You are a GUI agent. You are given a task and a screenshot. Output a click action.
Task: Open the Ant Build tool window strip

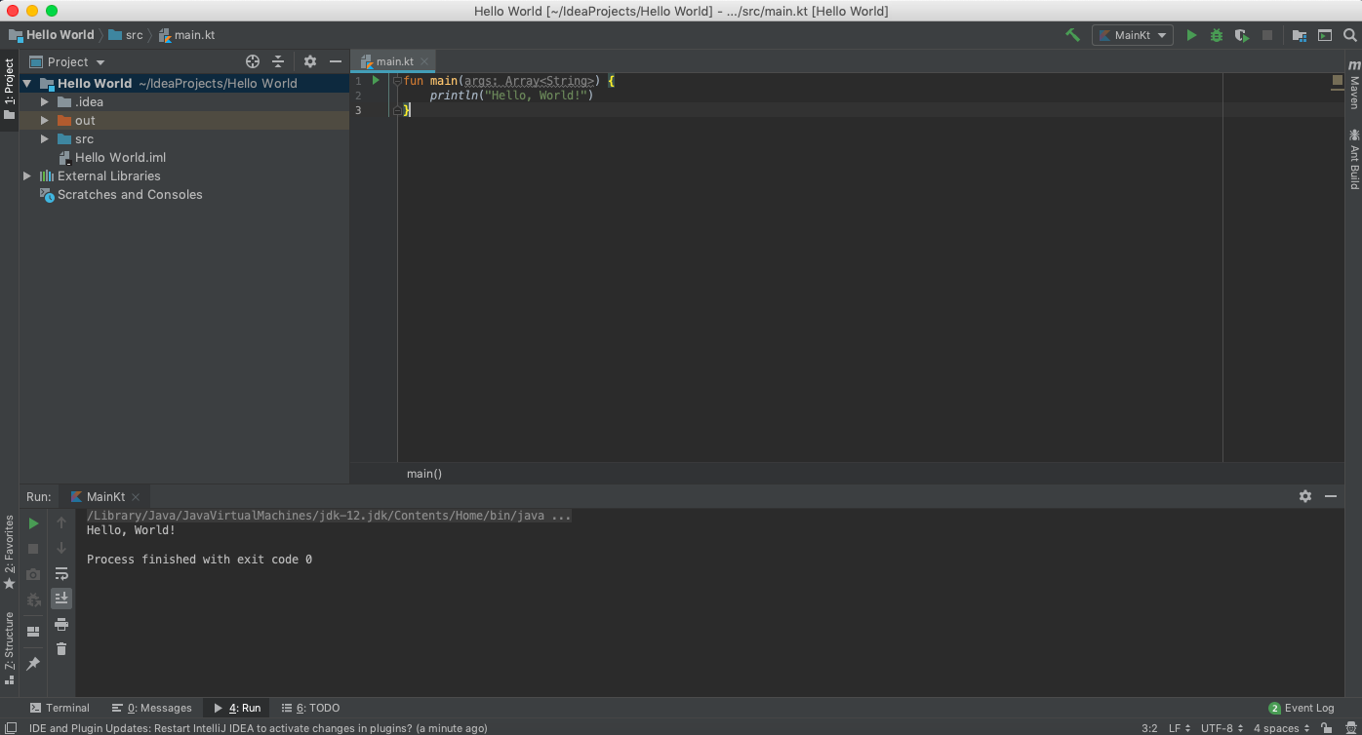tap(1353, 158)
